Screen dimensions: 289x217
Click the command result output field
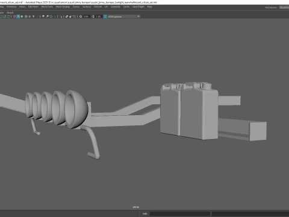point(250,213)
